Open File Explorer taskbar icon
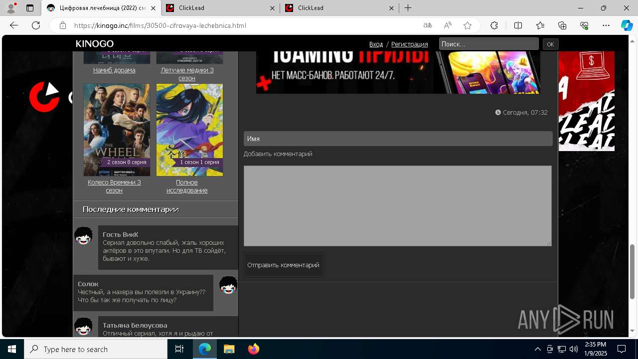 tap(229, 349)
